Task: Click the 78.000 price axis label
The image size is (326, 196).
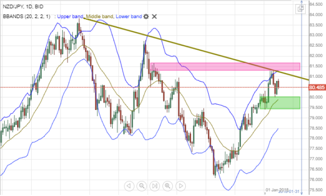Action: coord(316,138)
